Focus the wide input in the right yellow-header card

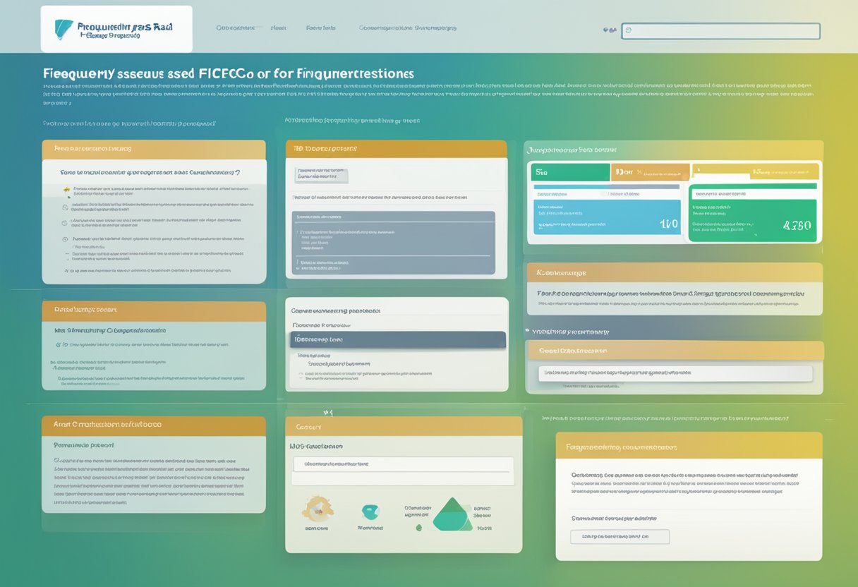(675, 373)
